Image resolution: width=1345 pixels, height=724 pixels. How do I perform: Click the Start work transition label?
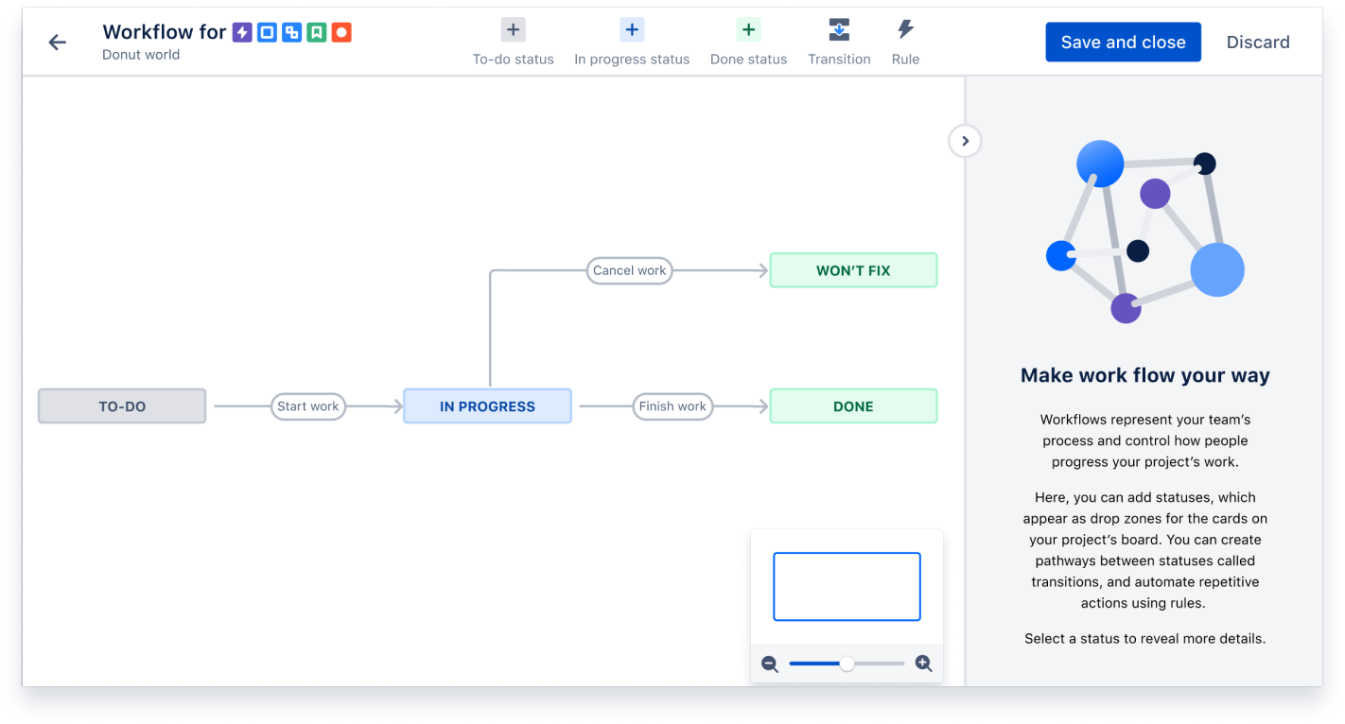click(x=308, y=405)
